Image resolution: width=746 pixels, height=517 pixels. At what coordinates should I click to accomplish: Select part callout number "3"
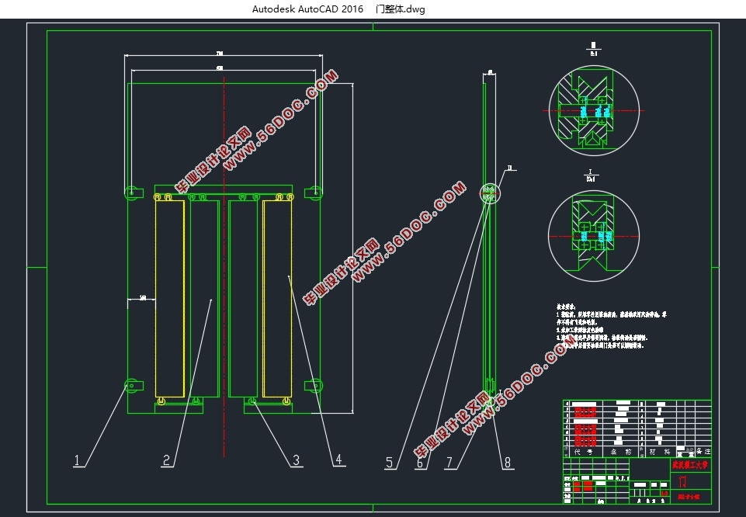tap(296, 460)
